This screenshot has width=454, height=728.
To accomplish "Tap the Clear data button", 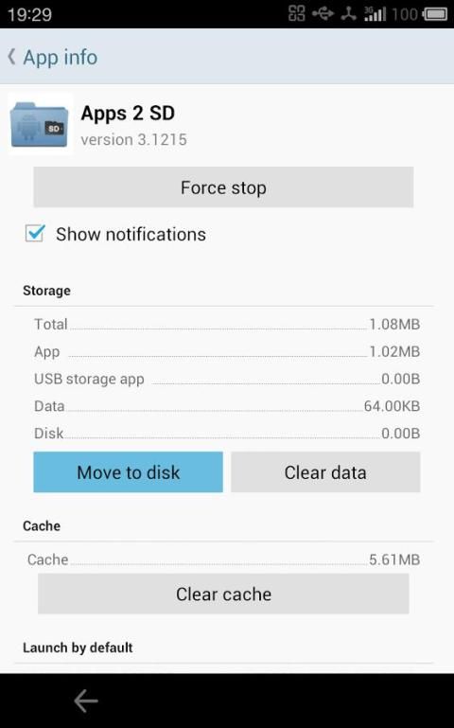I will [325, 472].
